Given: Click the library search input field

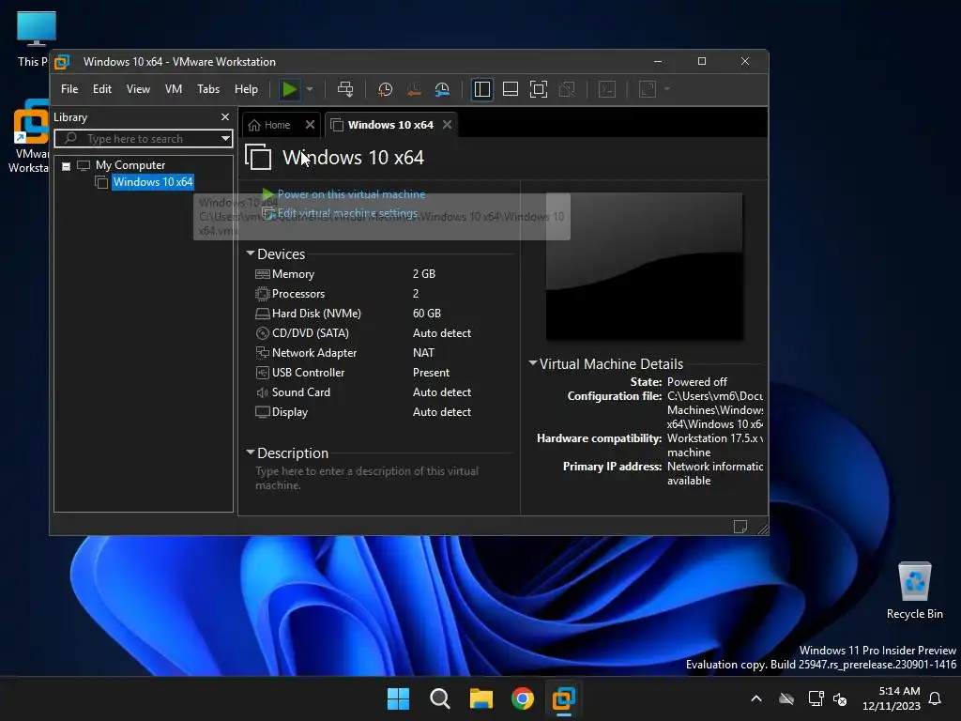Looking at the screenshot, I should [x=138, y=139].
